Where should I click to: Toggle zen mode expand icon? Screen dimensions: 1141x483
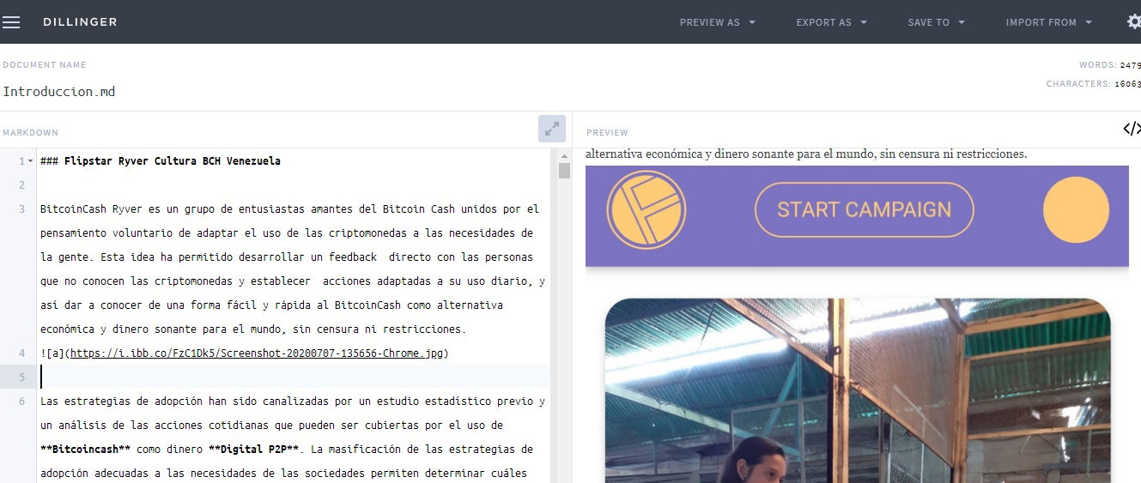[552, 129]
